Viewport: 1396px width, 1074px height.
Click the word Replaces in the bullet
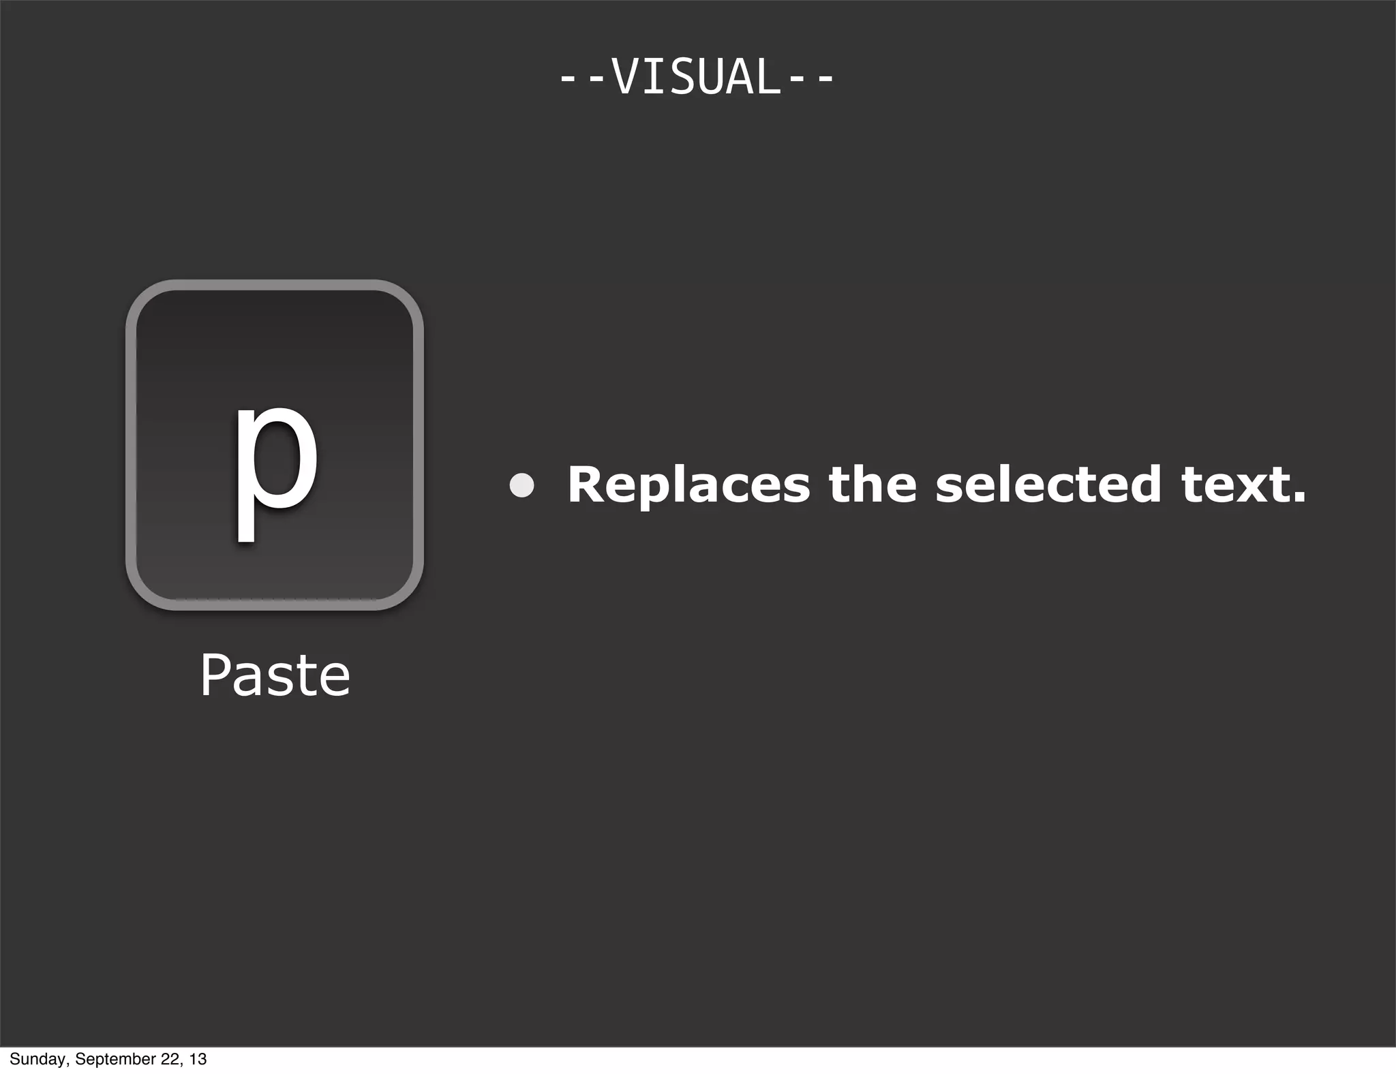pos(688,485)
